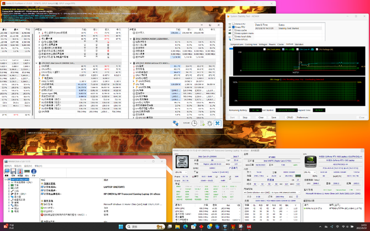The width and height of the screenshot is (370, 231).
Task: Switch to the Statistics tab in AIDA64
Action: pos(299,44)
